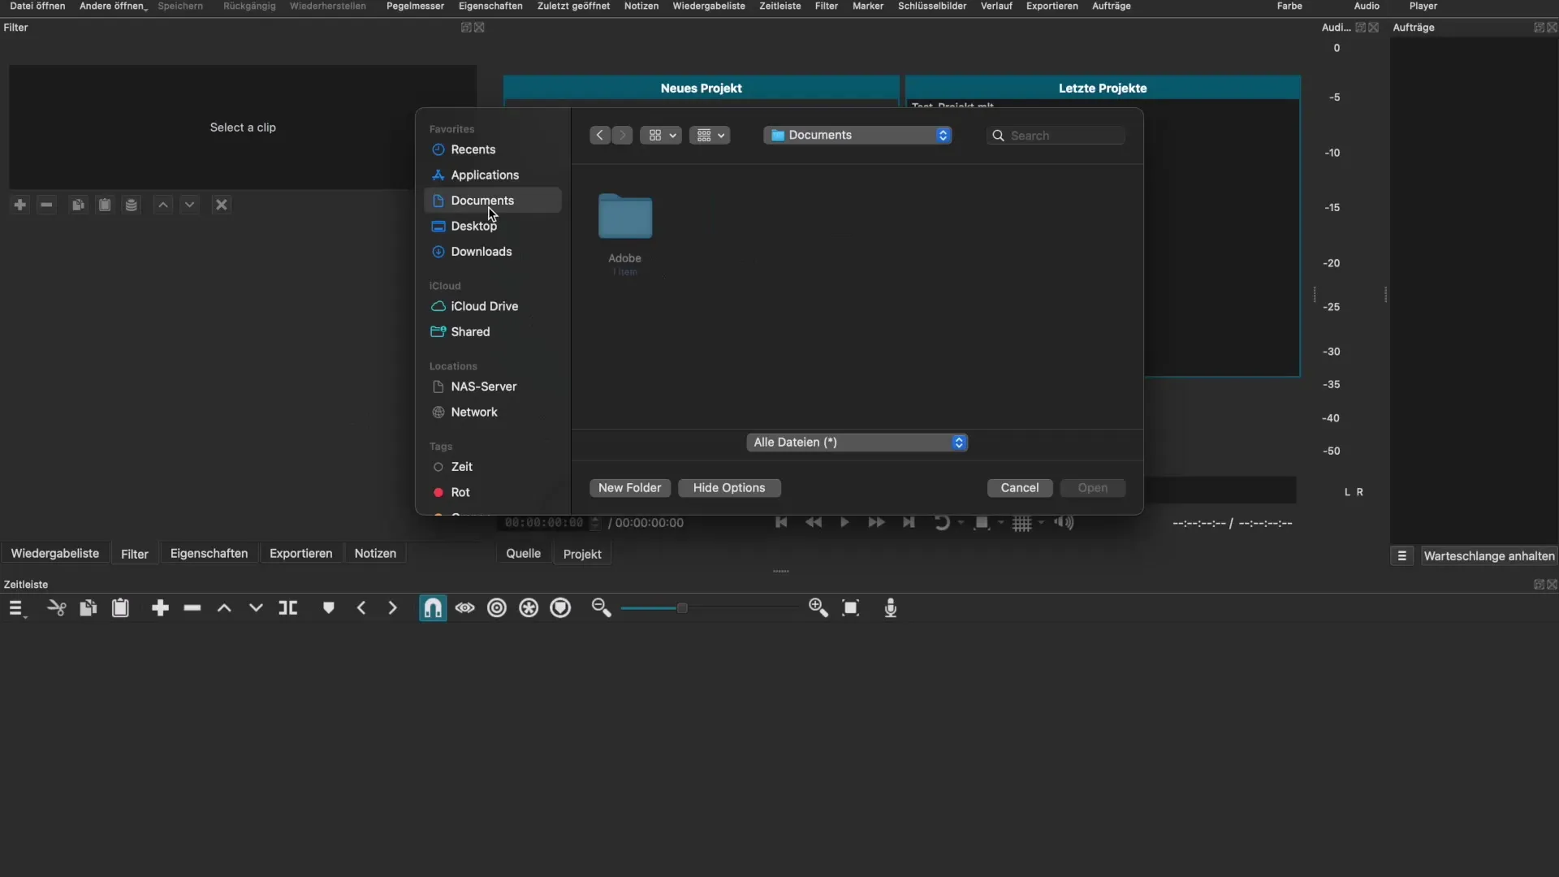The width and height of the screenshot is (1559, 877).
Task: Select NAS-Server location
Action: (492, 387)
